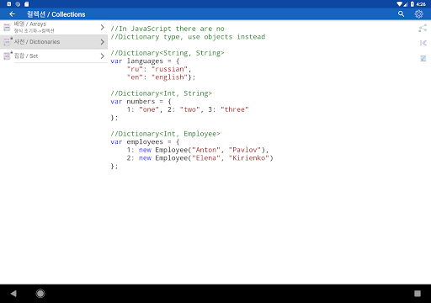Select the 집합 / Set list item

pyautogui.click(x=54, y=56)
